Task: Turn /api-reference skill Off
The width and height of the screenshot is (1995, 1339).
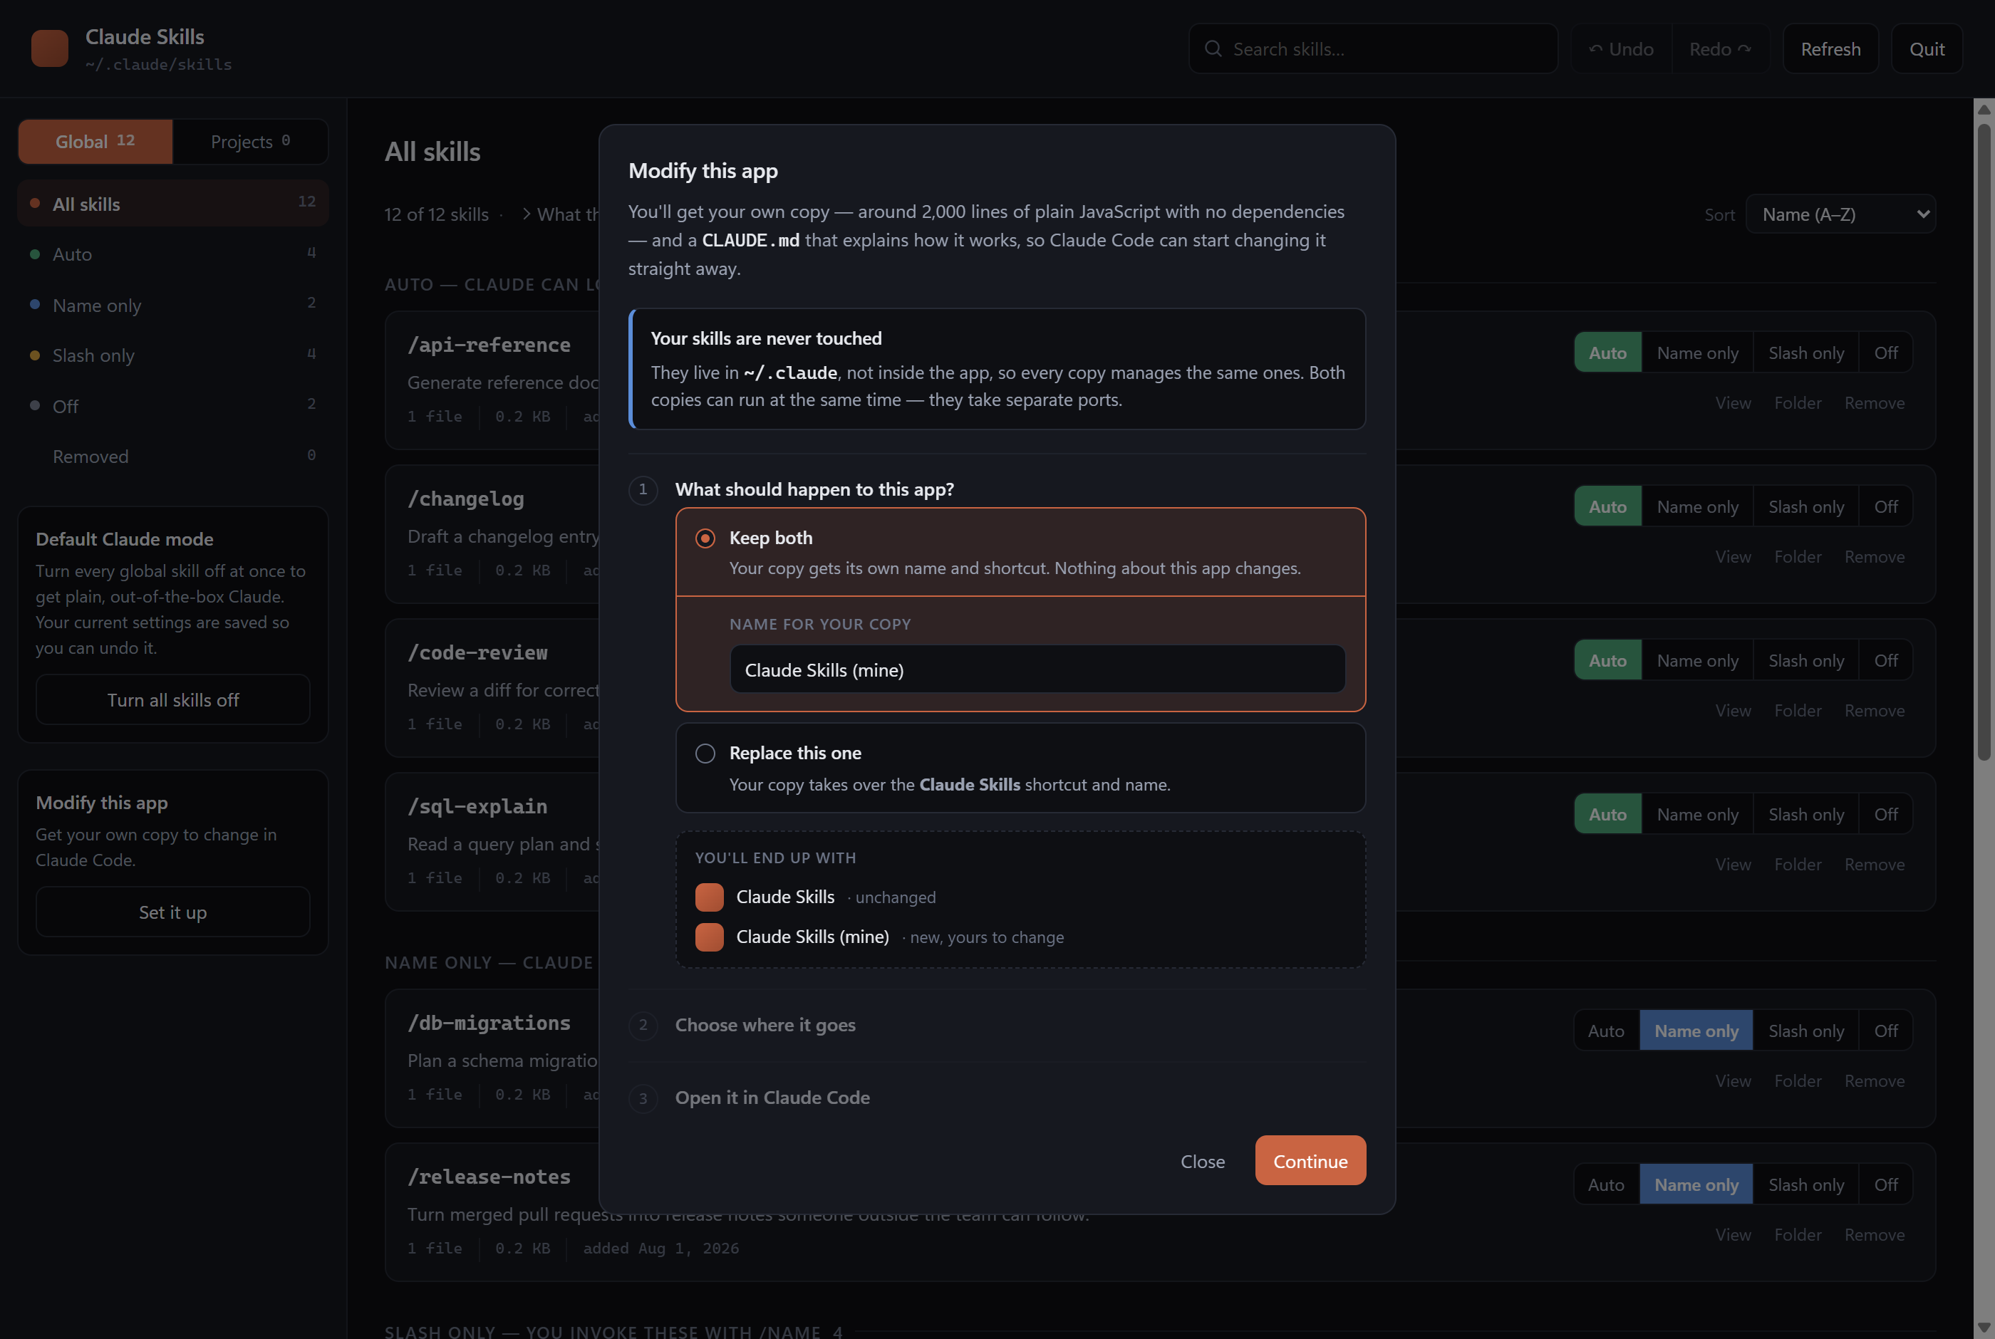Action: coord(1886,353)
